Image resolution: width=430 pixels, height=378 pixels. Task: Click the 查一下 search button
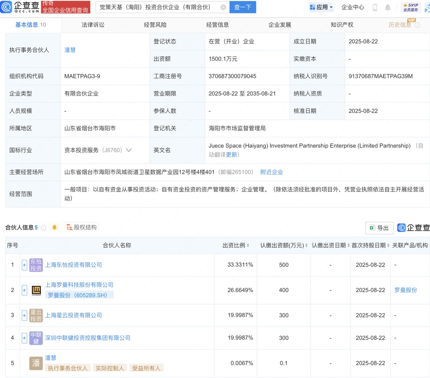(243, 7)
